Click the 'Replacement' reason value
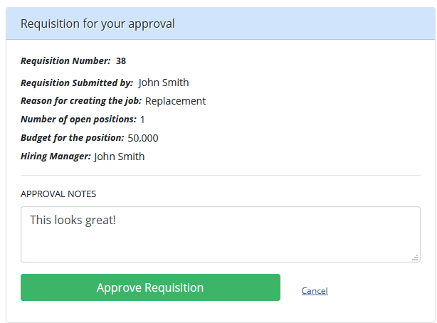The image size is (437, 323). click(x=175, y=101)
